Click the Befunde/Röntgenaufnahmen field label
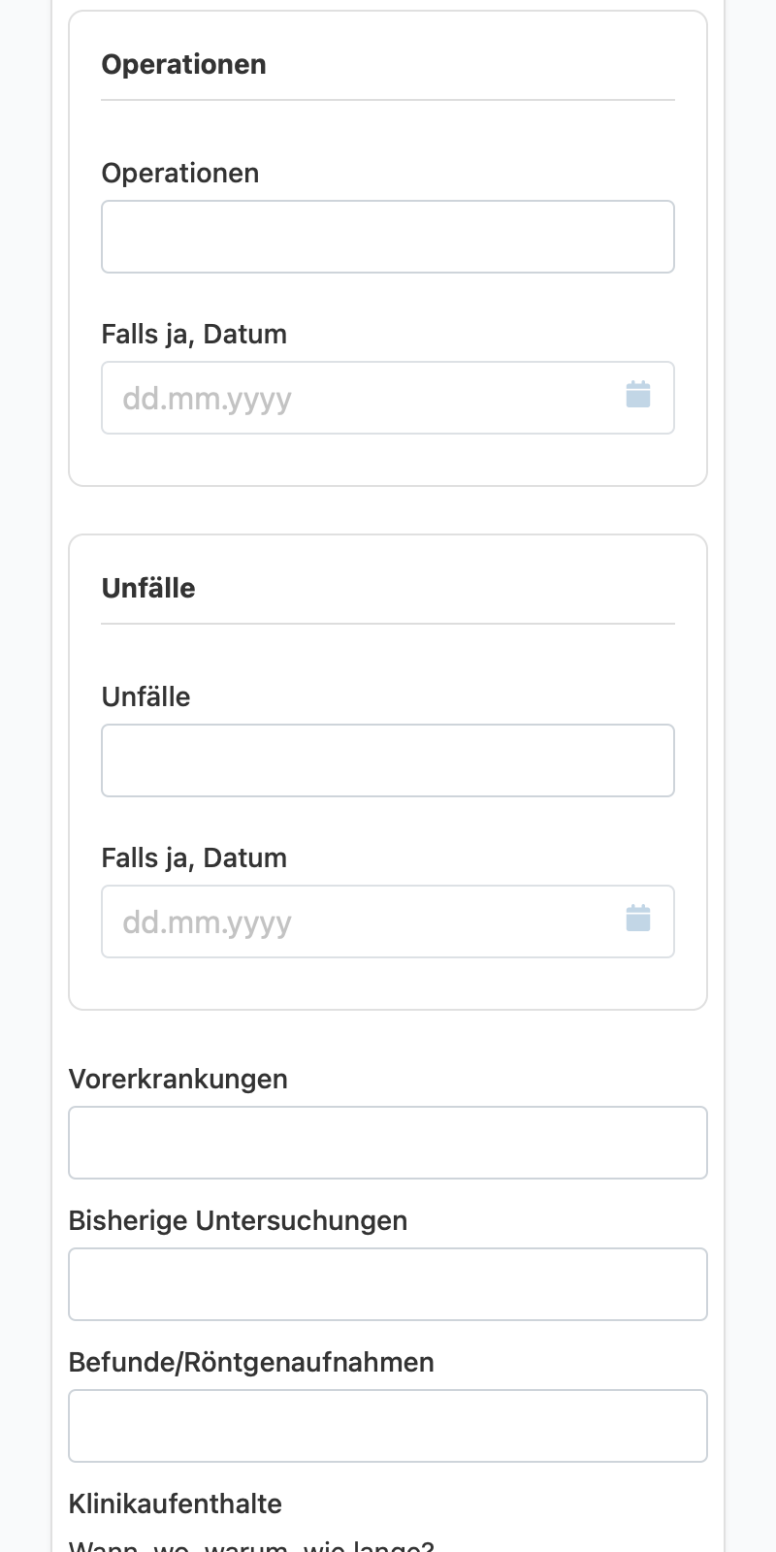 pyautogui.click(x=251, y=1362)
